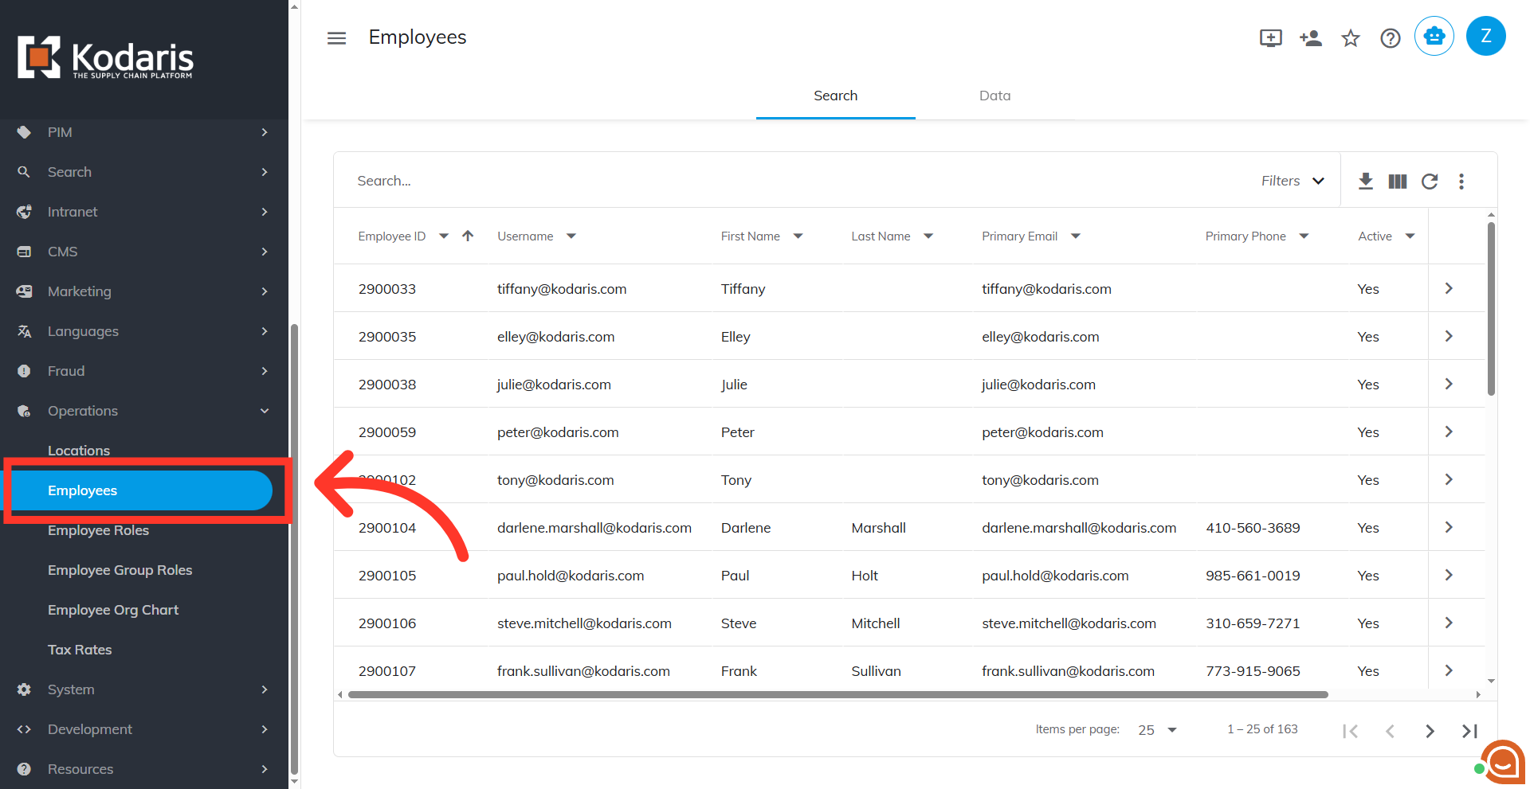
Task: Expand the Marketing sidebar menu
Action: [x=143, y=291]
